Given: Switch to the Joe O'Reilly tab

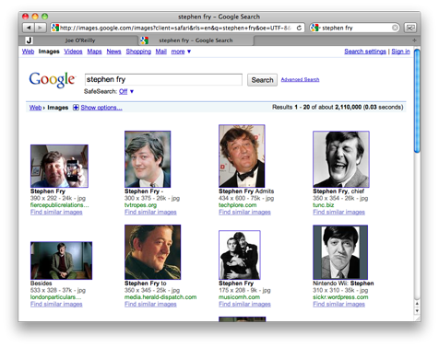Looking at the screenshot, I should coord(80,40).
